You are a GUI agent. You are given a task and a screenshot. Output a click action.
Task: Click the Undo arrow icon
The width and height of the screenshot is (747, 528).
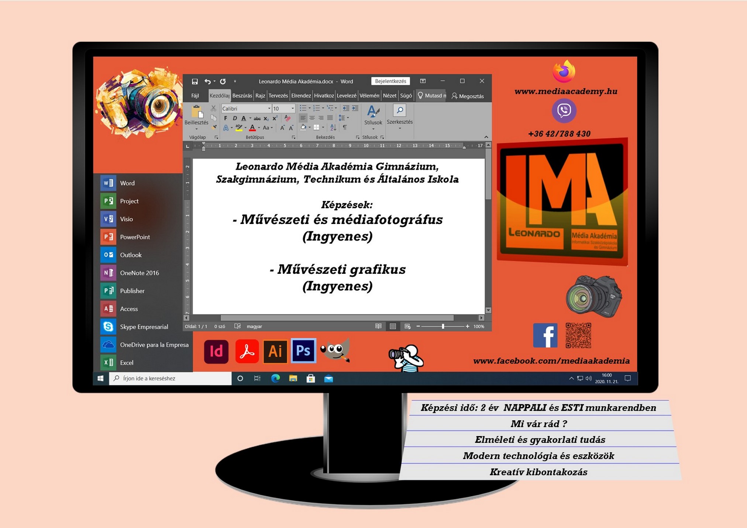click(208, 82)
